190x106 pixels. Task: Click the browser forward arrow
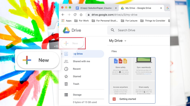(69, 15)
